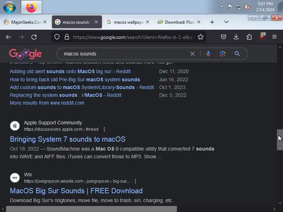Clear the Google search box

point(192,54)
